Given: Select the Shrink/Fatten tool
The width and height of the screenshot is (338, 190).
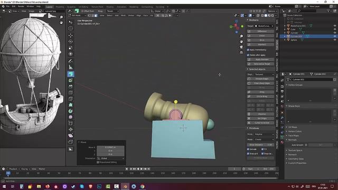Looking at the screenshot, I should tap(70, 129).
